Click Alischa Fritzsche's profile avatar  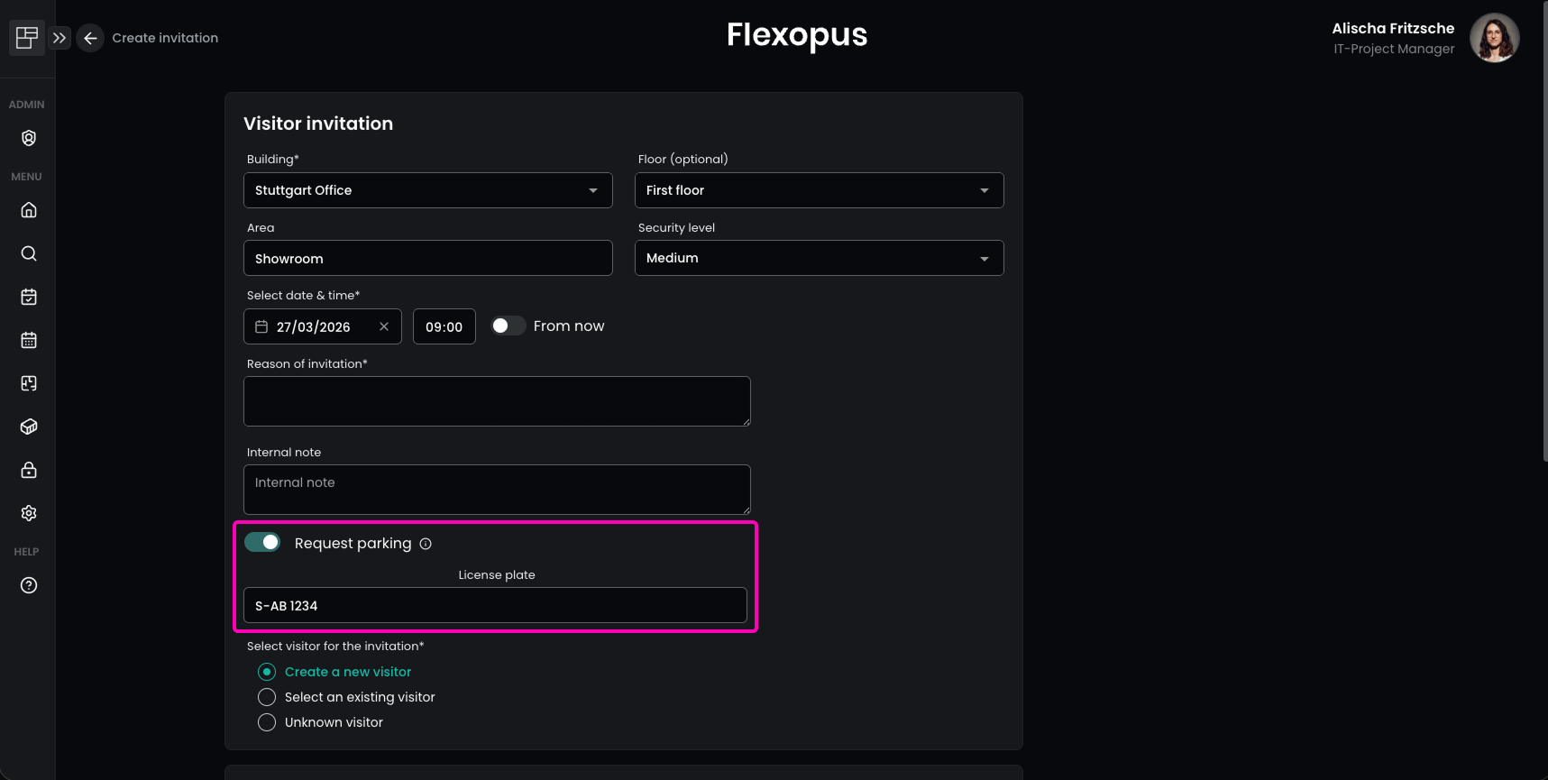coord(1494,38)
